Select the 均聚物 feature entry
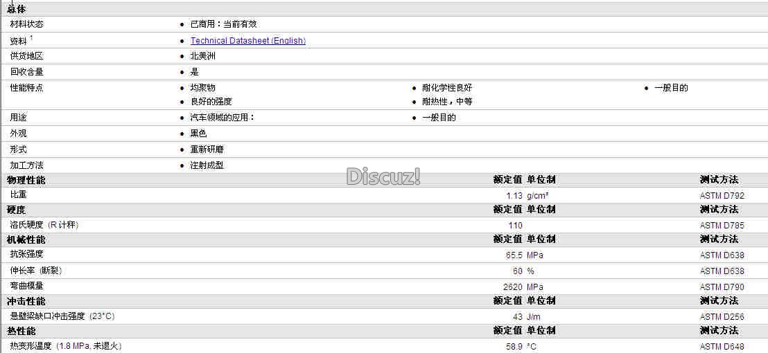768x353 pixels. [x=203, y=88]
